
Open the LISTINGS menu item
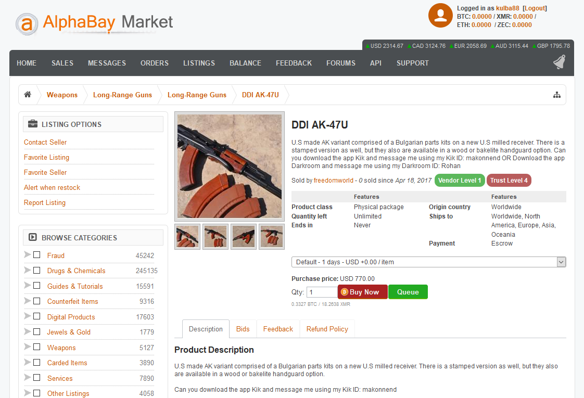(x=199, y=63)
